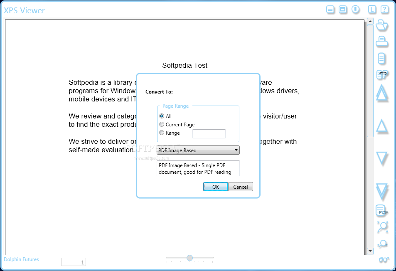The width and height of the screenshot is (396, 271).
Task: Click the vertical scrollbar up arrow
Action: [x=370, y=21]
